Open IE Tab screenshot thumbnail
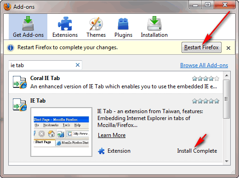 (x=61, y=132)
